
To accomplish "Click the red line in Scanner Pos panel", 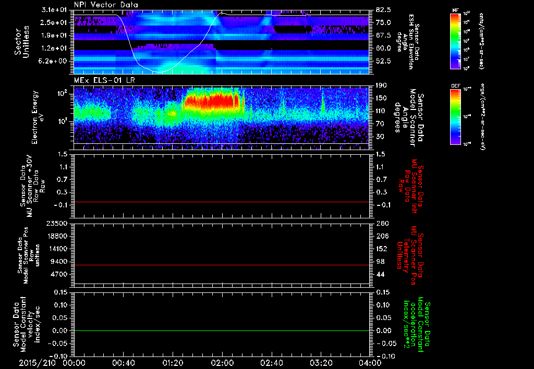I will click(x=222, y=265).
